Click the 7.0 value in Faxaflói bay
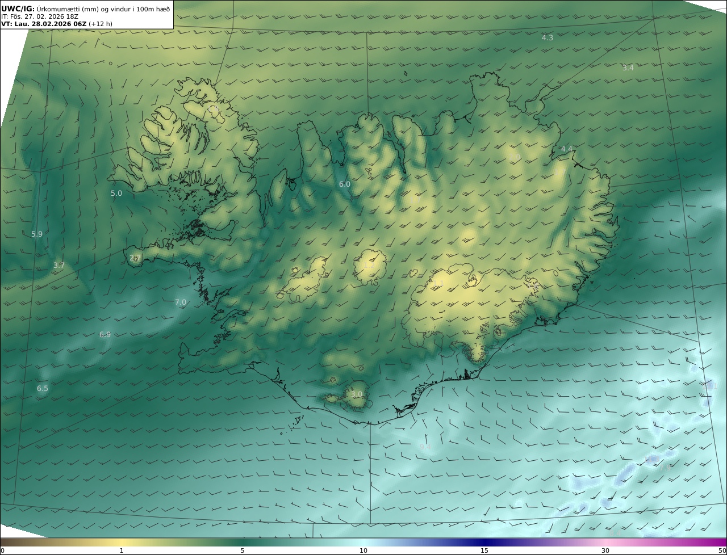 (x=180, y=302)
